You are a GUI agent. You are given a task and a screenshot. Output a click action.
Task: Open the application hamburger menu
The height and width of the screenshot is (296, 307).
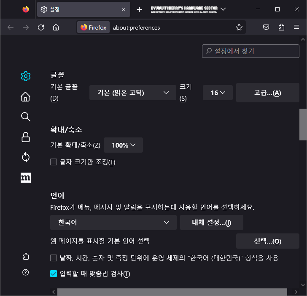[x=296, y=27]
